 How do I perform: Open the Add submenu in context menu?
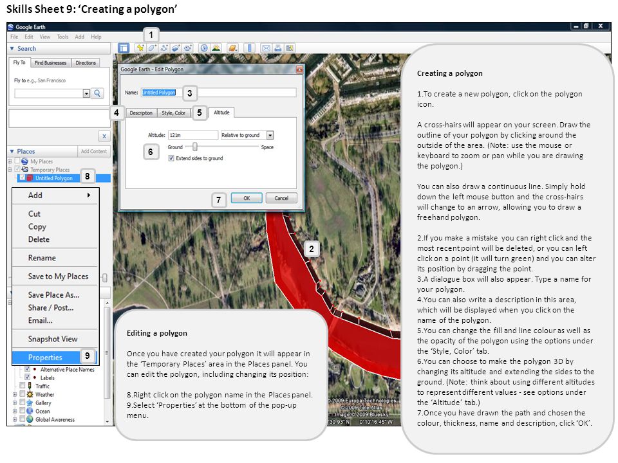(x=55, y=195)
